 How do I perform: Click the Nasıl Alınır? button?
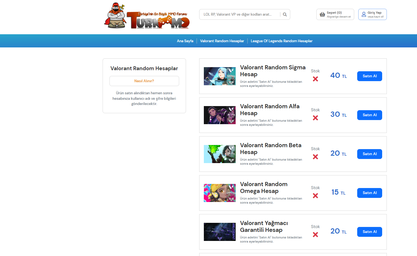point(144,81)
